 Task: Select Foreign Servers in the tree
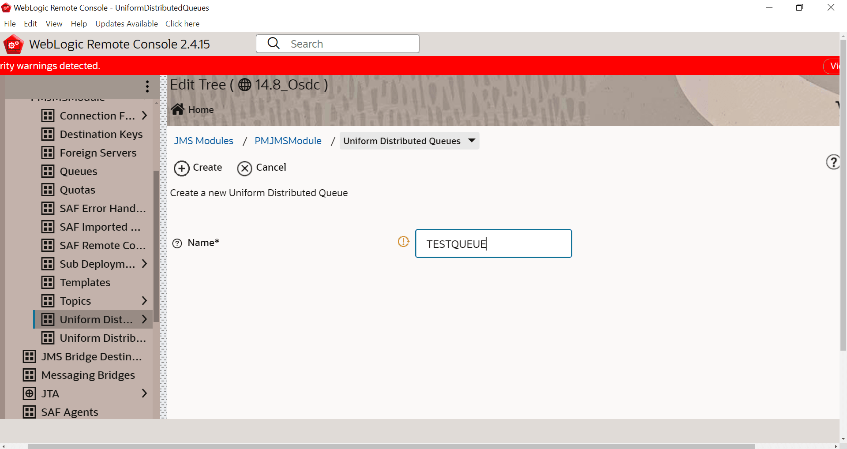(98, 153)
